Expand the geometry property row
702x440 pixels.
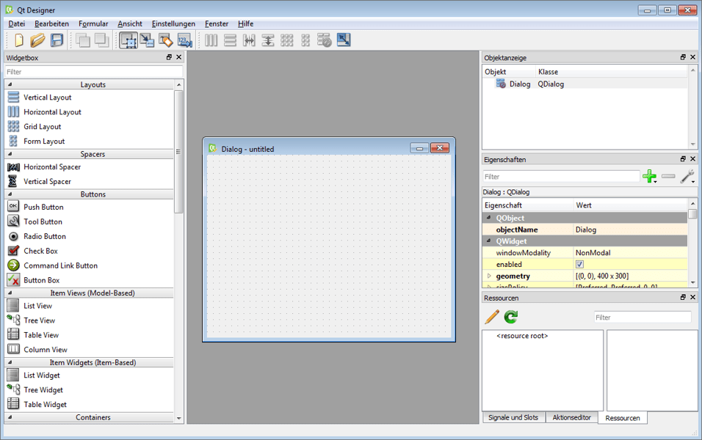click(x=490, y=276)
